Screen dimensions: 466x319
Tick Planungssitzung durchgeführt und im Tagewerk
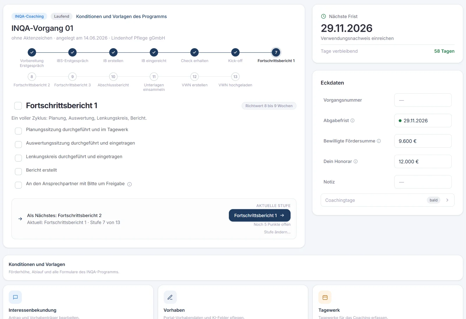pyautogui.click(x=18, y=131)
